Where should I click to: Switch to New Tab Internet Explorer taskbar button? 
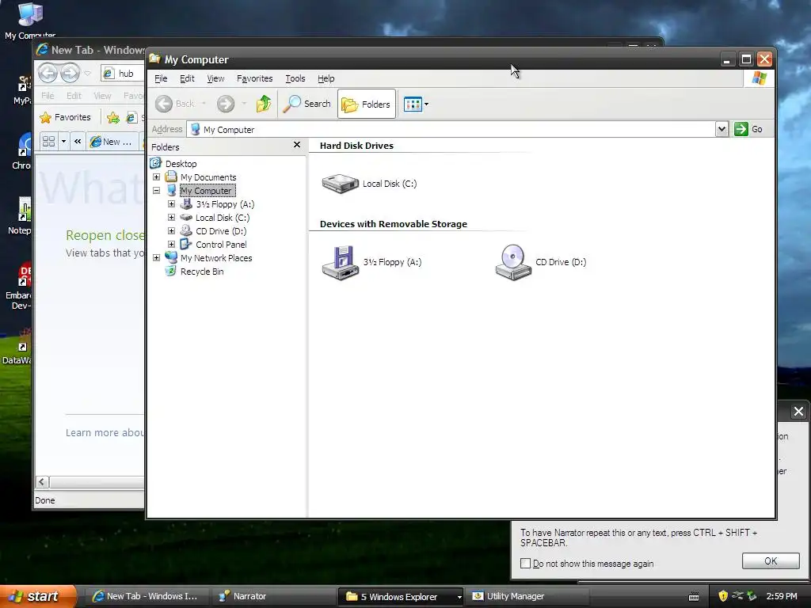pos(146,596)
